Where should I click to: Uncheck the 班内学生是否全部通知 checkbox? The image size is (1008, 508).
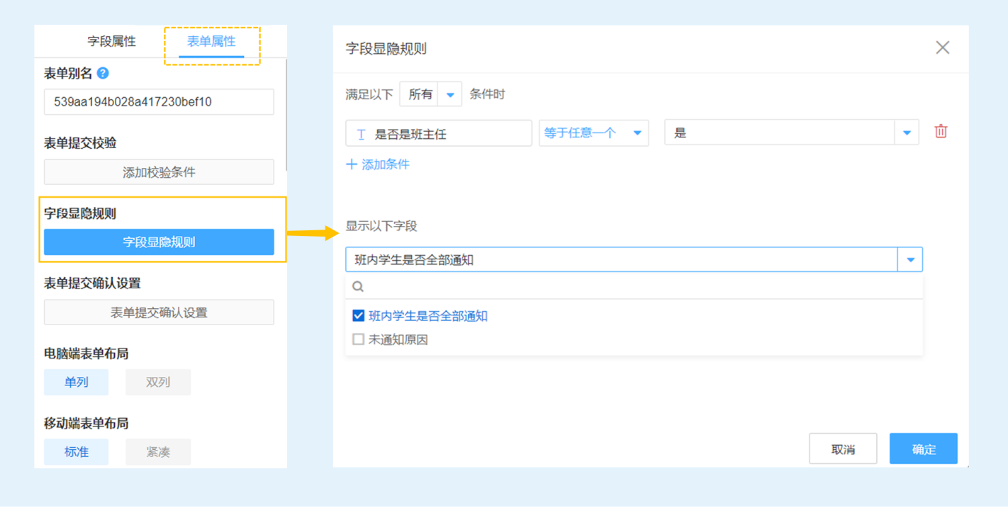(x=359, y=316)
